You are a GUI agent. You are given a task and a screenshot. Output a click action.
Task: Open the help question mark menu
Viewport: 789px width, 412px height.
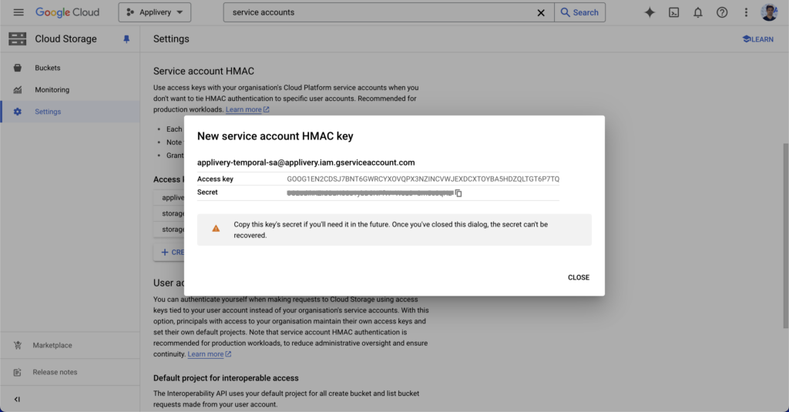722,12
